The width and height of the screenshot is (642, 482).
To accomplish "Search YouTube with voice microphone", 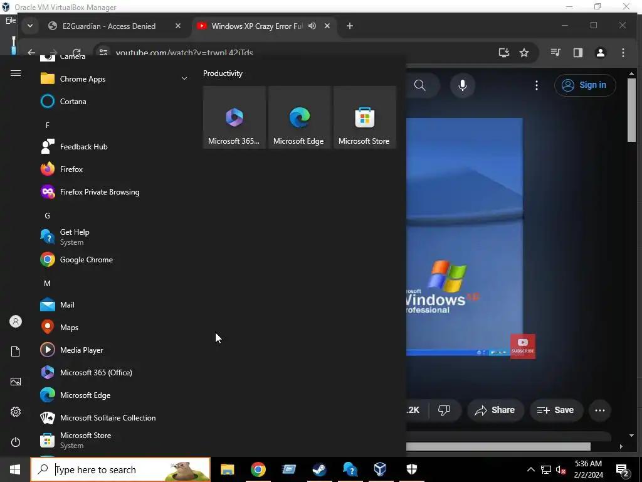I will coord(463,85).
